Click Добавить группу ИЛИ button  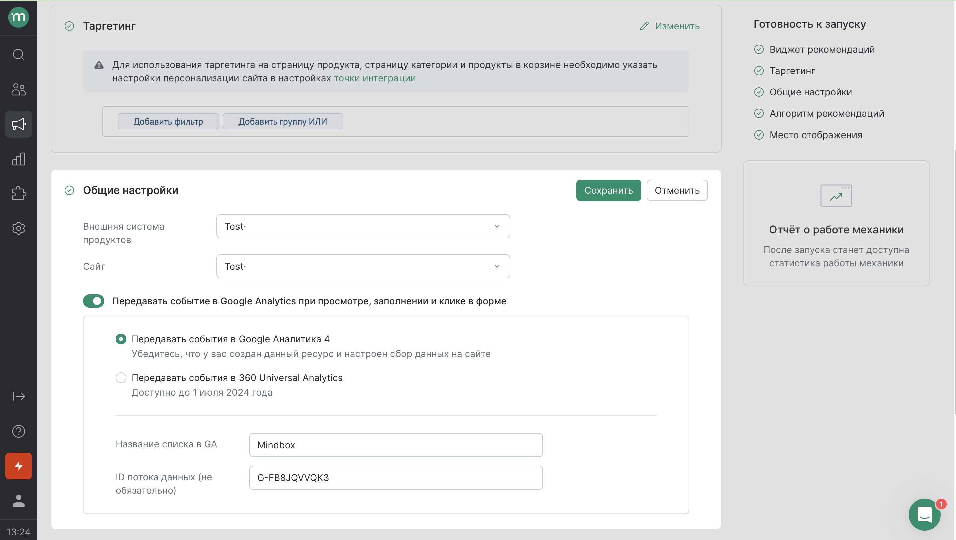coord(283,121)
